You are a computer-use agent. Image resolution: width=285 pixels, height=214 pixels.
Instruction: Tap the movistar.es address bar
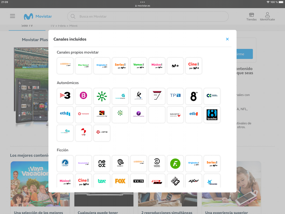coord(142,6)
